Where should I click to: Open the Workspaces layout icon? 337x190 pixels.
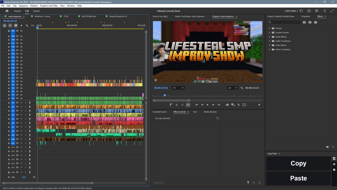tap(301, 11)
